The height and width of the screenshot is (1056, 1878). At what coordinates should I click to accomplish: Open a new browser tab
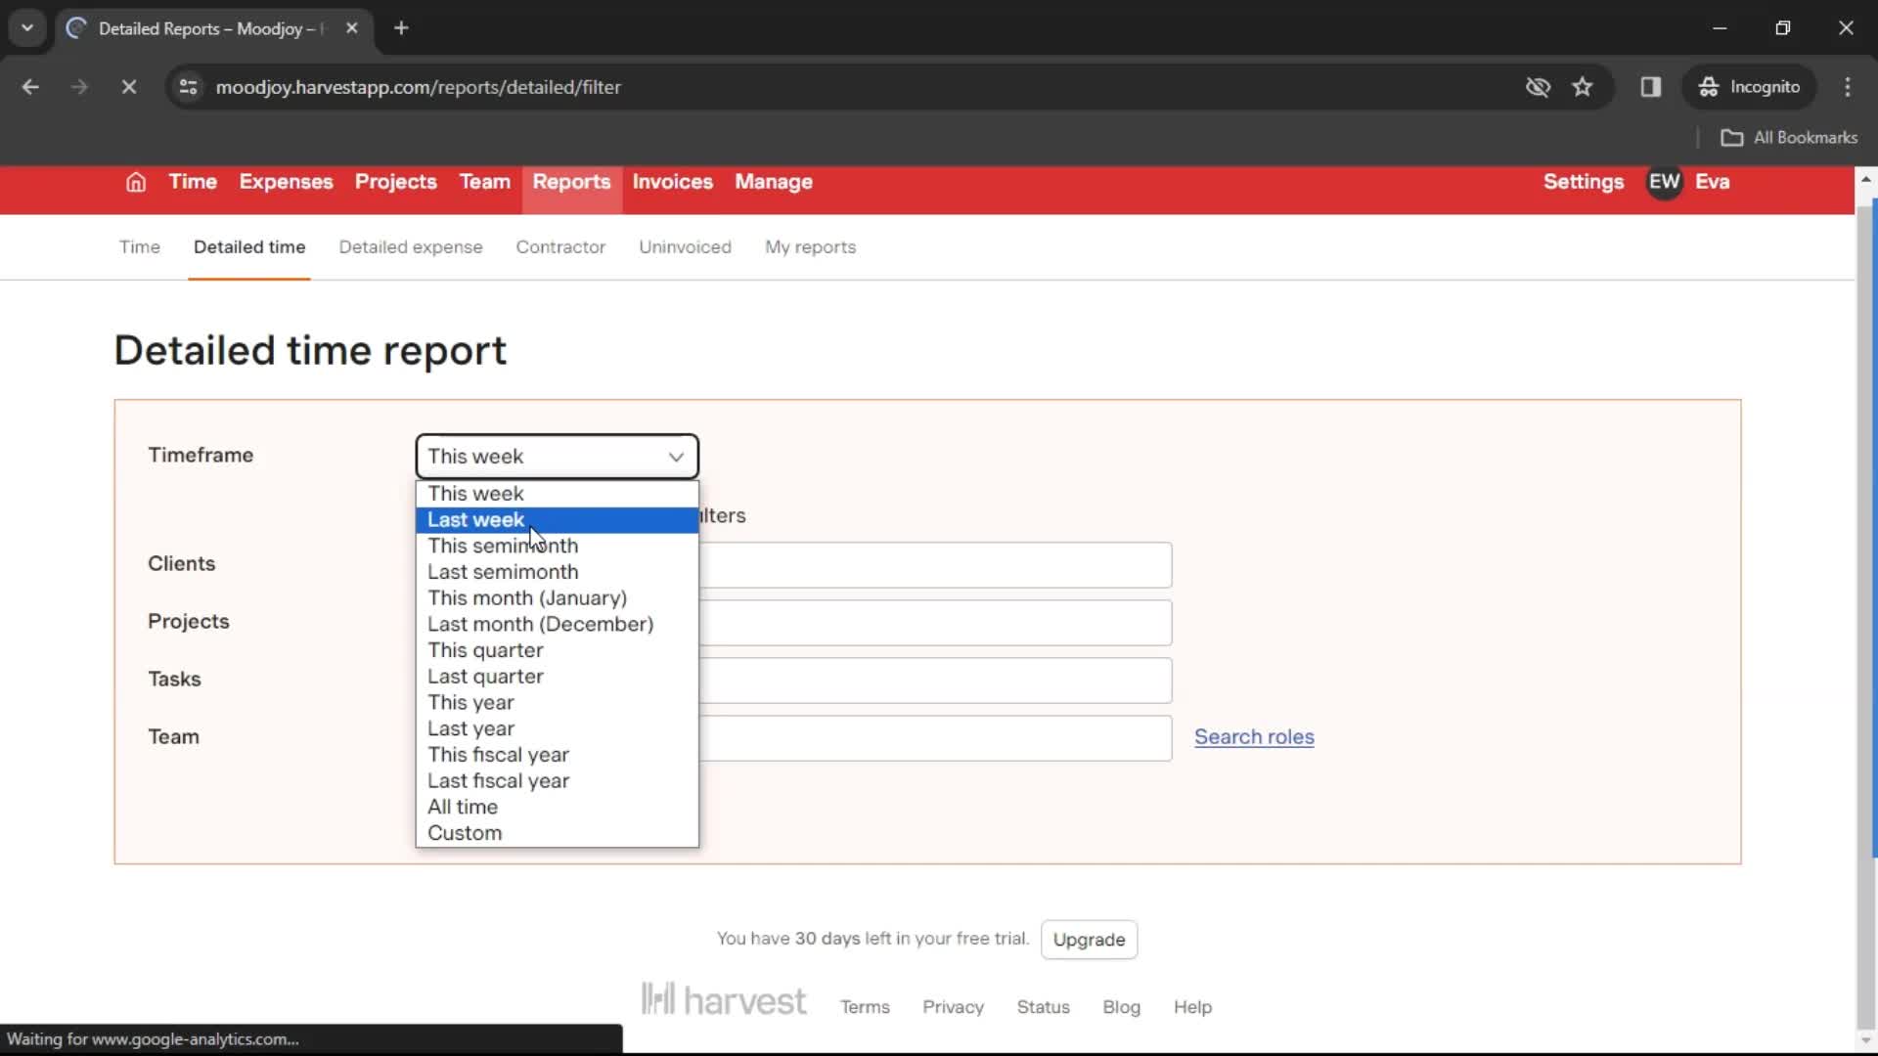pyautogui.click(x=401, y=28)
